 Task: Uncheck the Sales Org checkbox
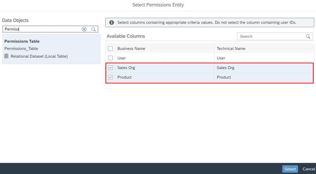point(110,68)
